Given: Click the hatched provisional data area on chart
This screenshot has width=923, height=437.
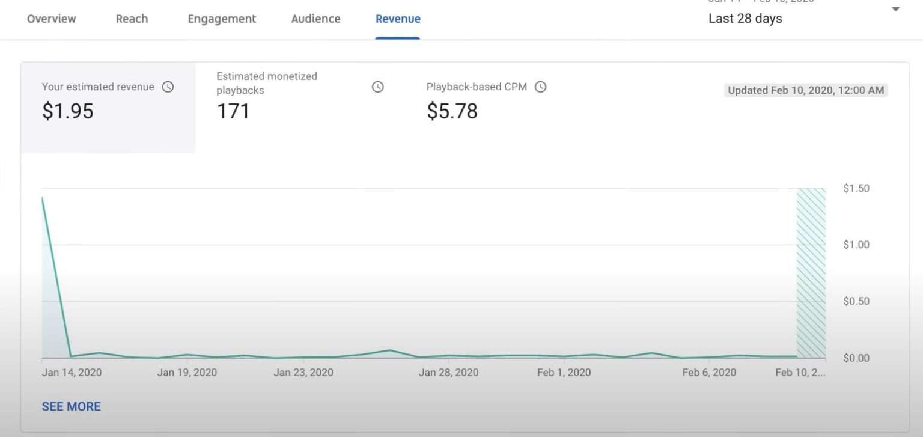Looking at the screenshot, I should (x=811, y=274).
